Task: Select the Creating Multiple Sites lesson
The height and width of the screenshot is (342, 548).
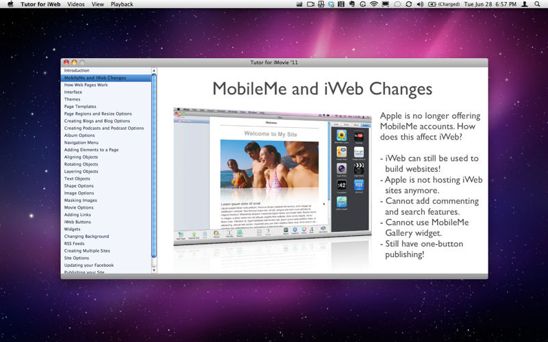Action: [x=106, y=251]
